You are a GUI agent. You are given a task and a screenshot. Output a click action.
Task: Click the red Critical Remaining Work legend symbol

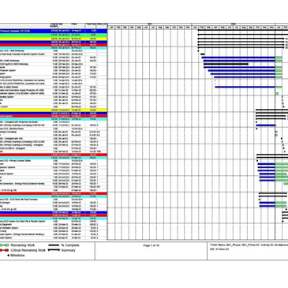pos(4,250)
